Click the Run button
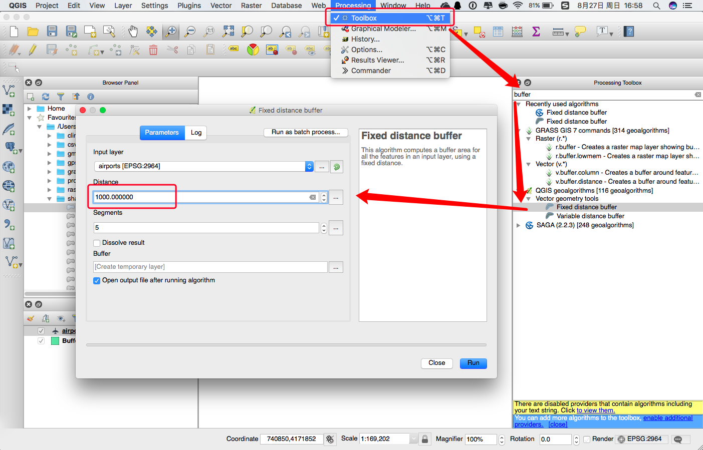This screenshot has height=450, width=703. [x=474, y=363]
